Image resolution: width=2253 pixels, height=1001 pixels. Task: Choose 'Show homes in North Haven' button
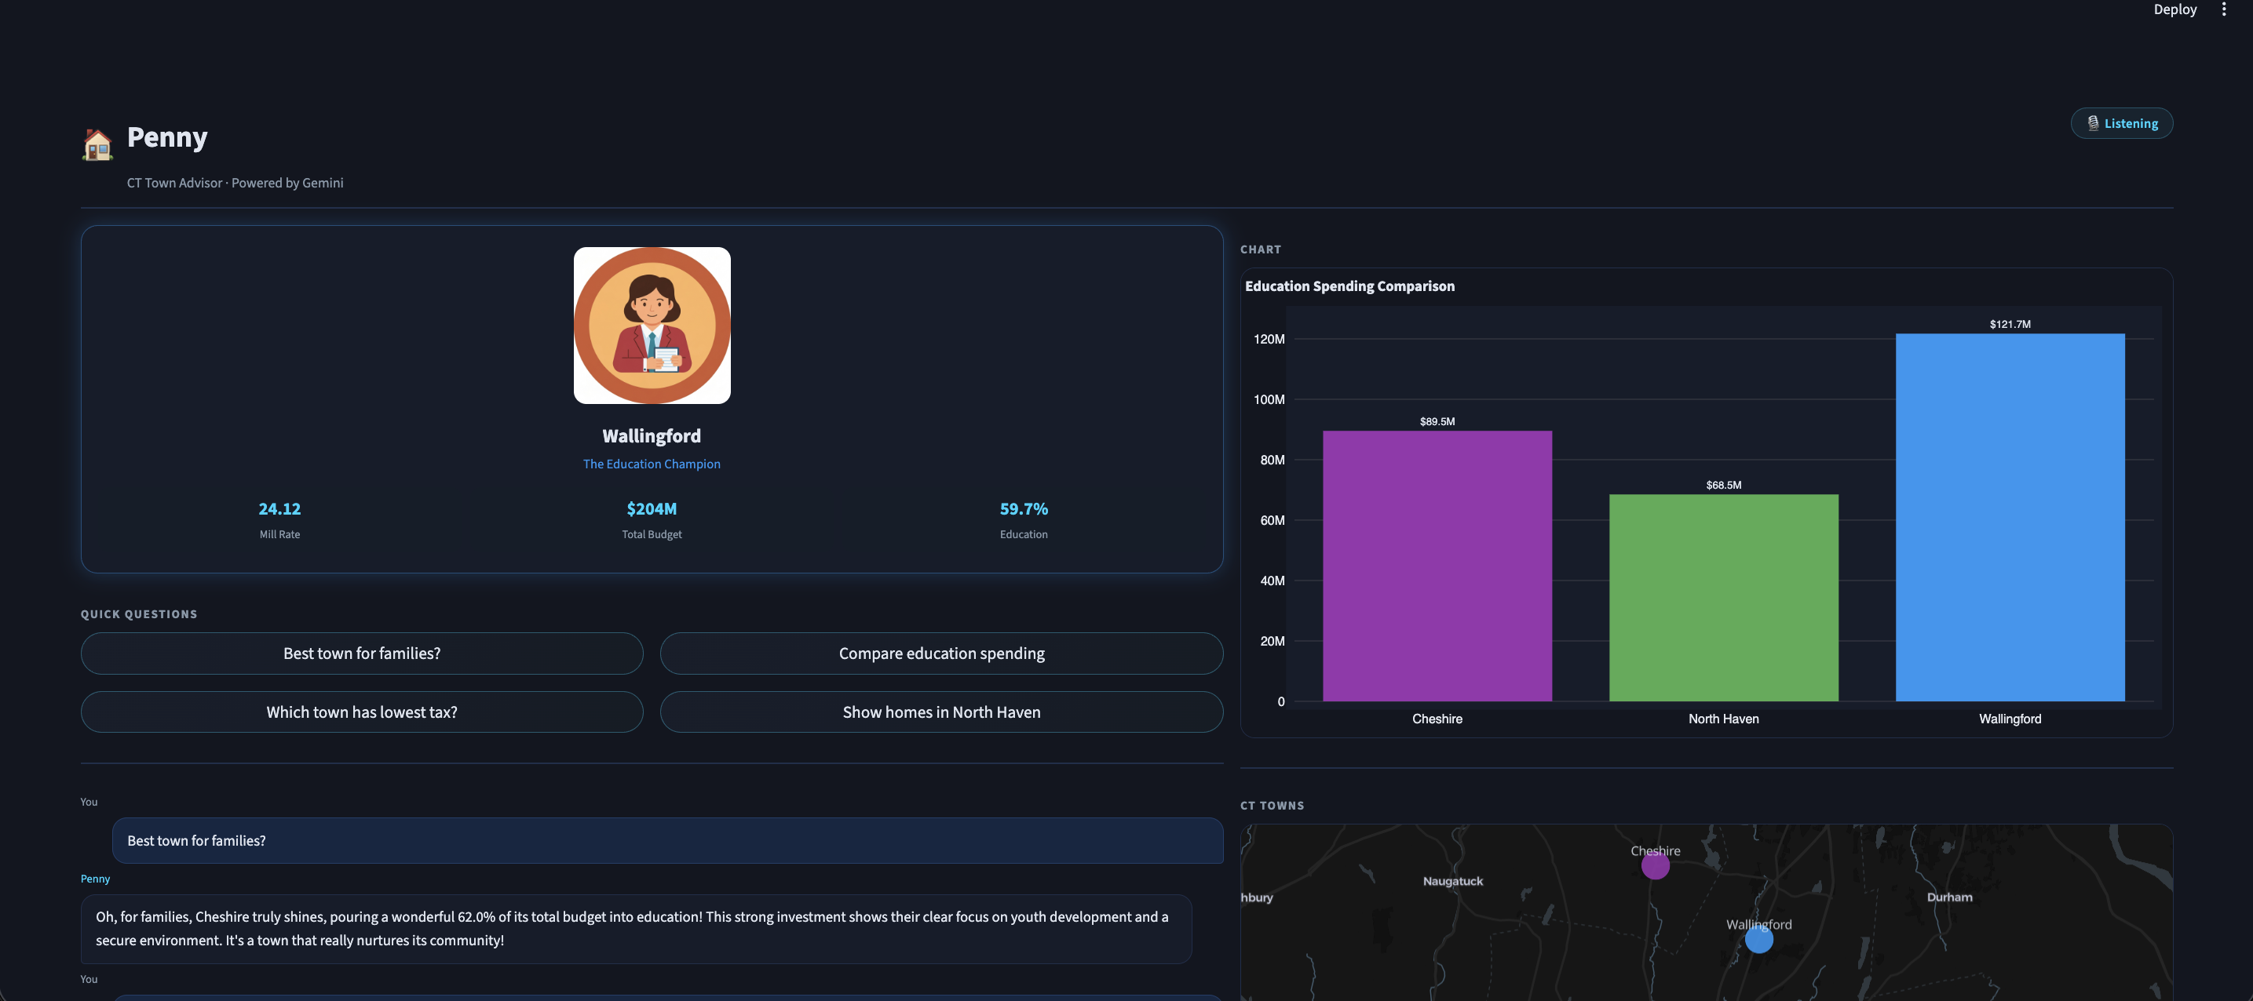tap(941, 712)
